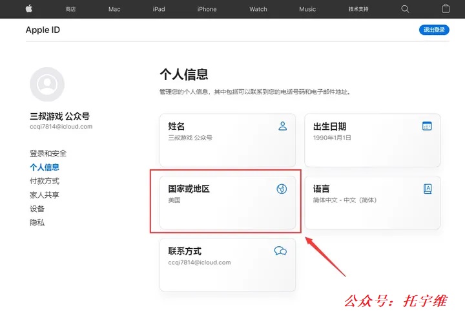Open 设备 in the sidebar
Viewport: 465px width, 316px height.
(37, 209)
